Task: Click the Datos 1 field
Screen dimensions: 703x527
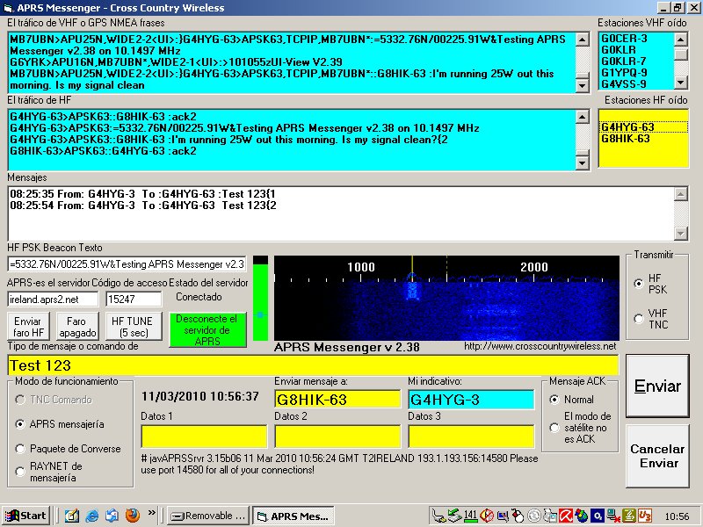Action: coord(204,437)
